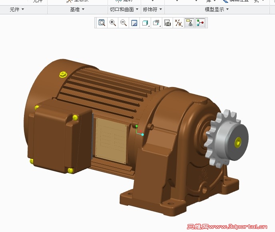Open the datum display filters icon
The height and width of the screenshot is (232, 275).
pyautogui.click(x=179, y=23)
